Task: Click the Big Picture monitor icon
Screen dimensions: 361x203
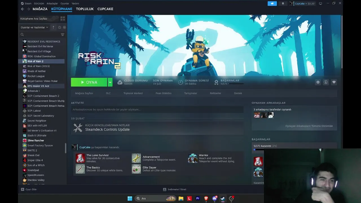Action: point(320,4)
